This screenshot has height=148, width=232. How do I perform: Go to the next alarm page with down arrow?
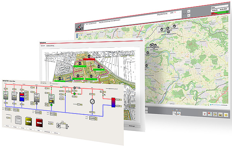pos(189,15)
